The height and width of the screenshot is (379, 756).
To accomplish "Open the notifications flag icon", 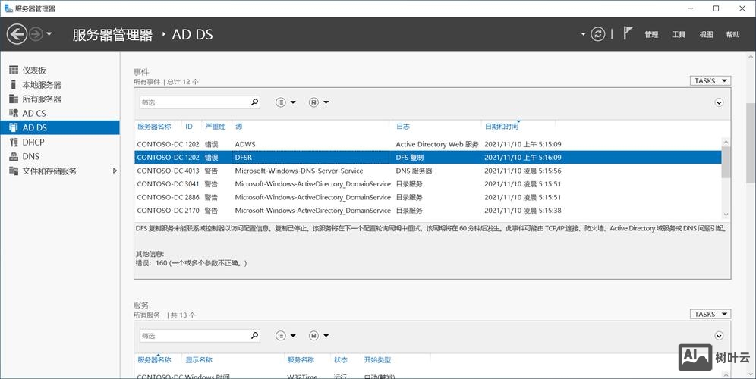I will tap(628, 33).
